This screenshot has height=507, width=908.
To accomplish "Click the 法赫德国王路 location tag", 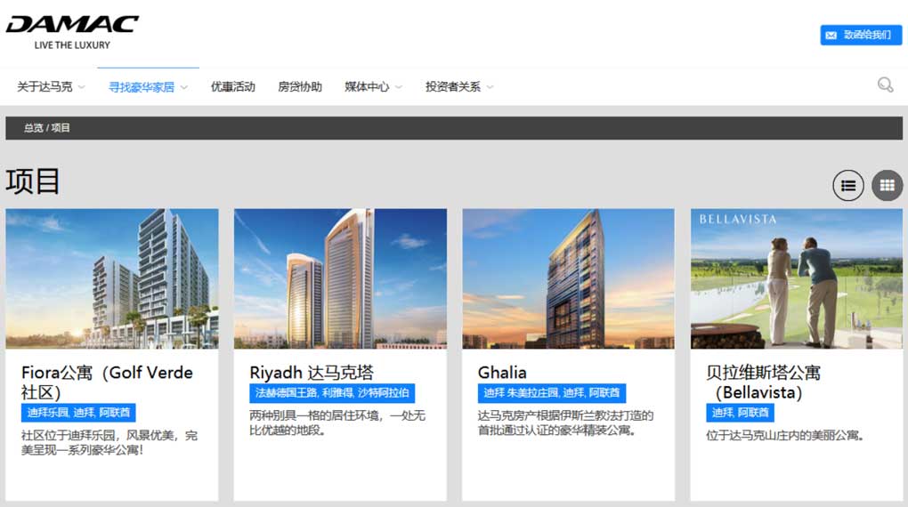I will [332, 393].
